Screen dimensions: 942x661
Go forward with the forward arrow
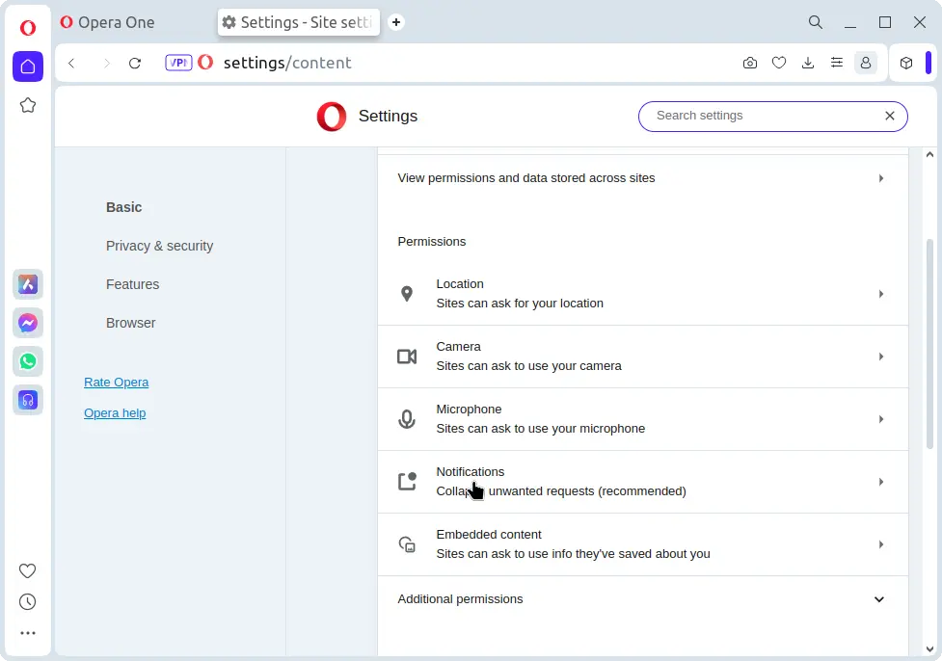click(106, 63)
